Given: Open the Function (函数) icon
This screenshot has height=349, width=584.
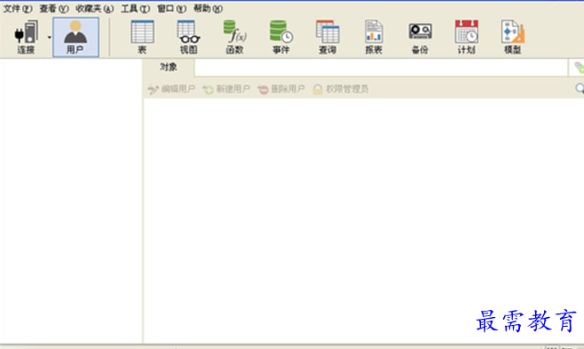Looking at the screenshot, I should point(235,37).
